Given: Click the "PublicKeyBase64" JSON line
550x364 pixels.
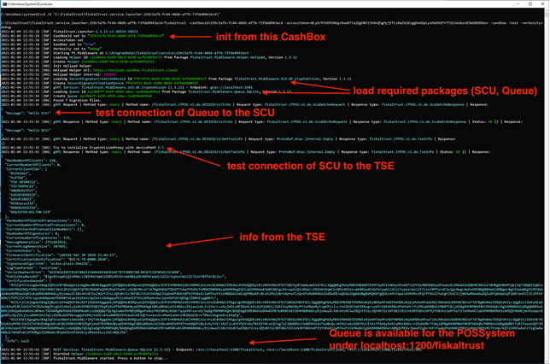Looking at the screenshot, I should tap(116, 277).
